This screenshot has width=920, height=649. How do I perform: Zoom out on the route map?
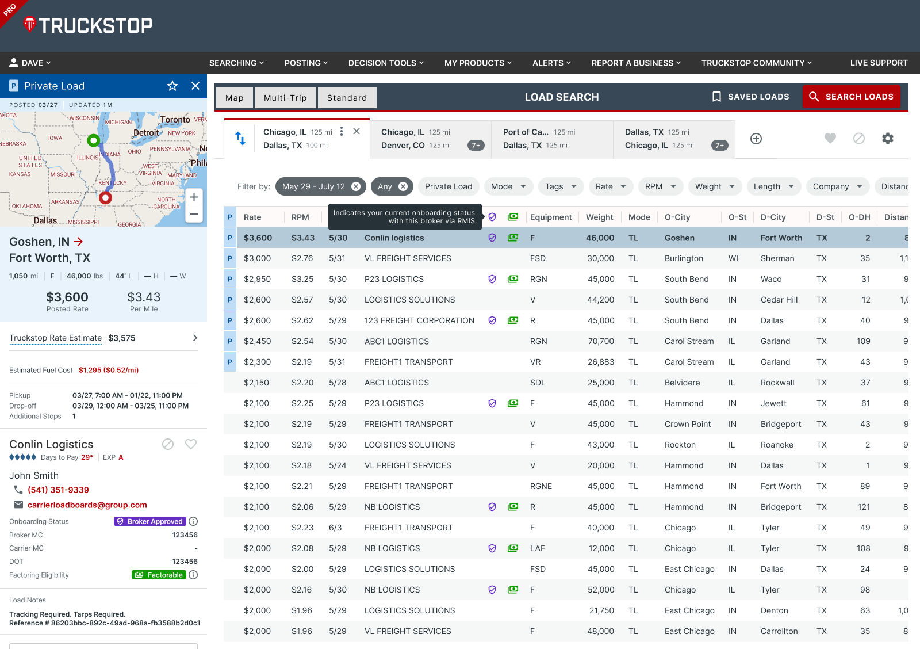coord(194,214)
